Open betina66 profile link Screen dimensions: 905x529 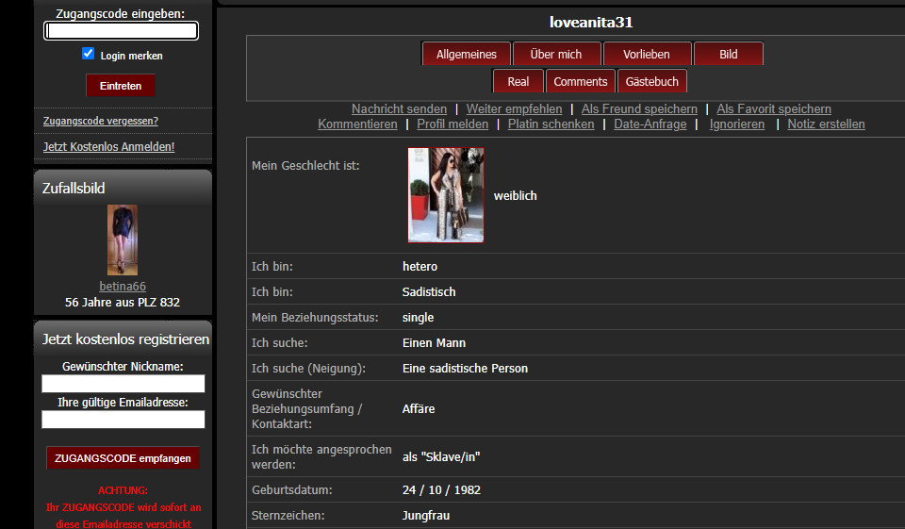[123, 287]
